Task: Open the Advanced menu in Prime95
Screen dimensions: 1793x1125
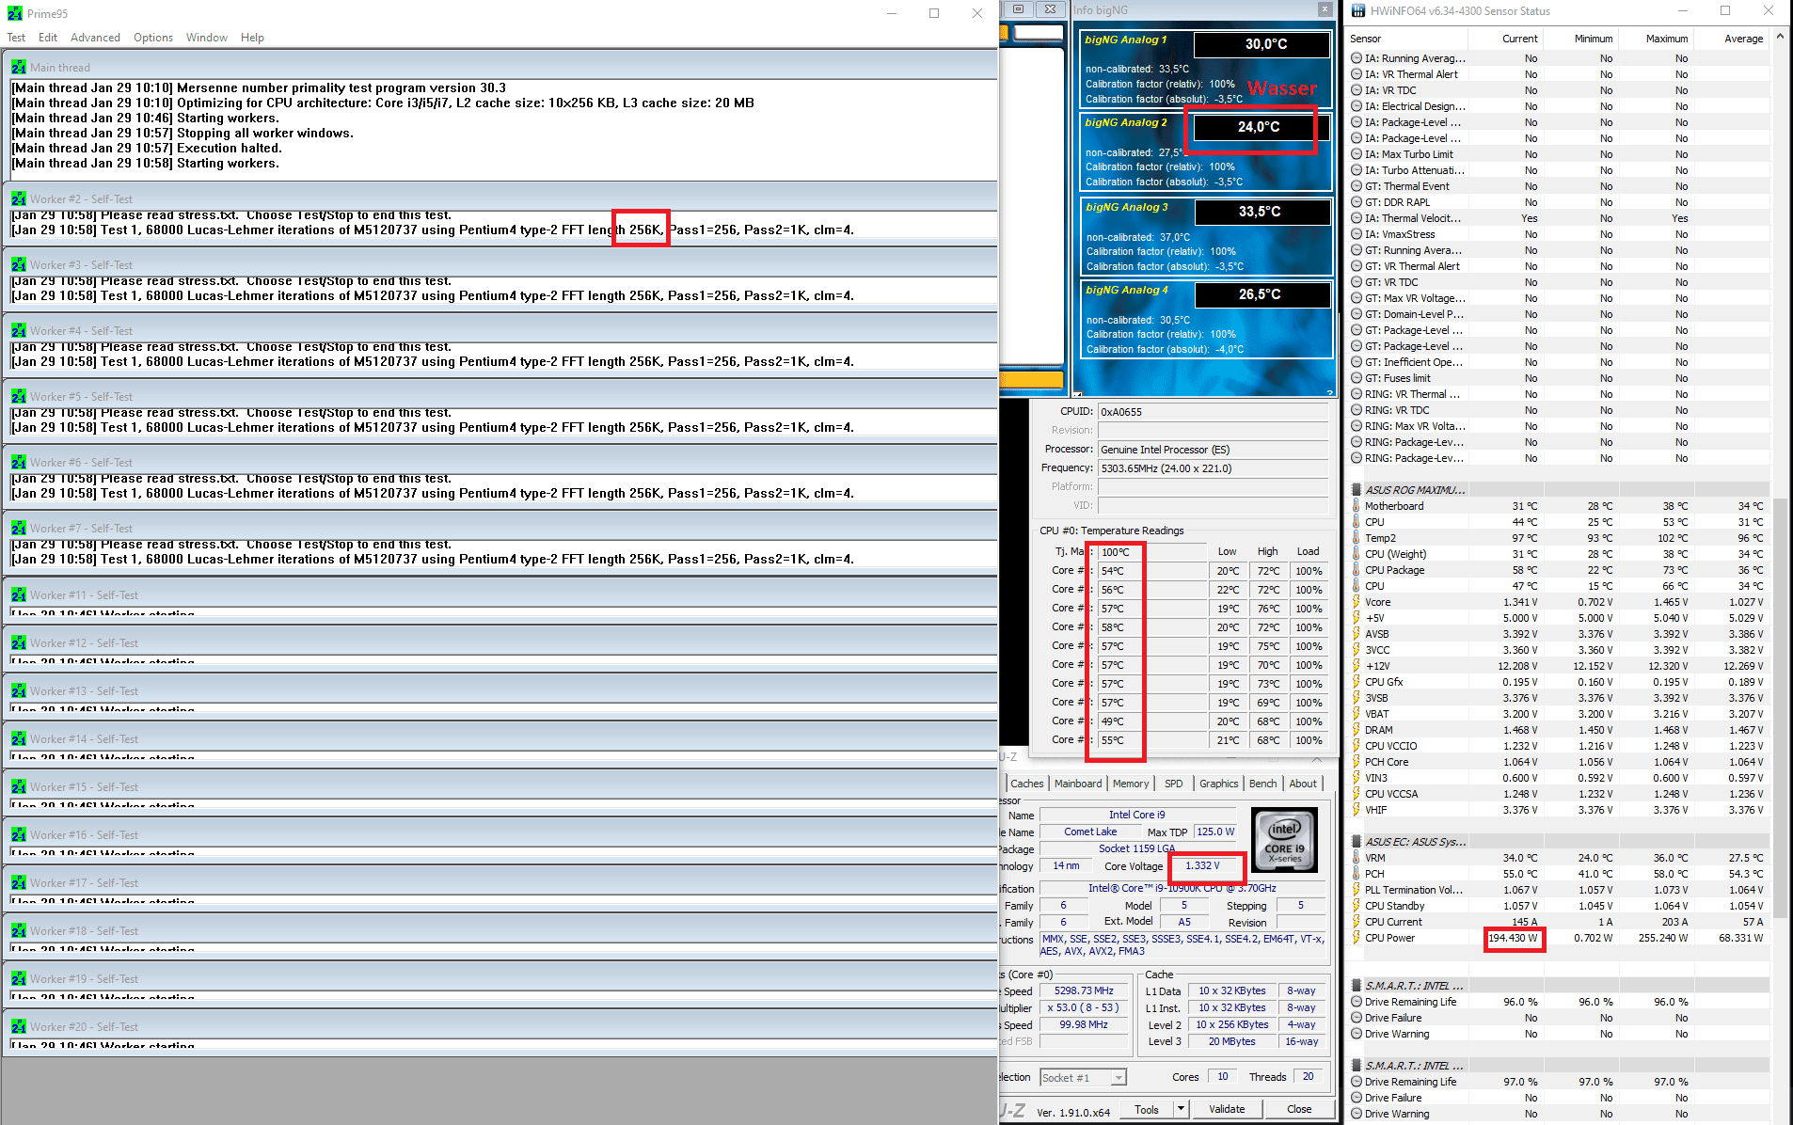Action: (95, 38)
